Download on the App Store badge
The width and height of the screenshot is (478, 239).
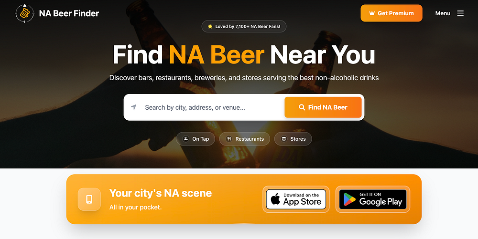[x=296, y=199]
